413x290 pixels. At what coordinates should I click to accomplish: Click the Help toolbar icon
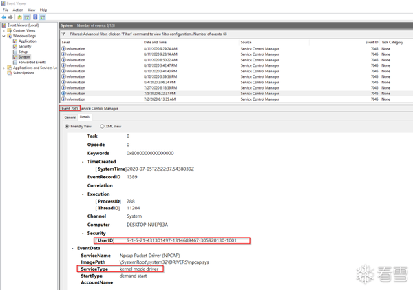35,17
